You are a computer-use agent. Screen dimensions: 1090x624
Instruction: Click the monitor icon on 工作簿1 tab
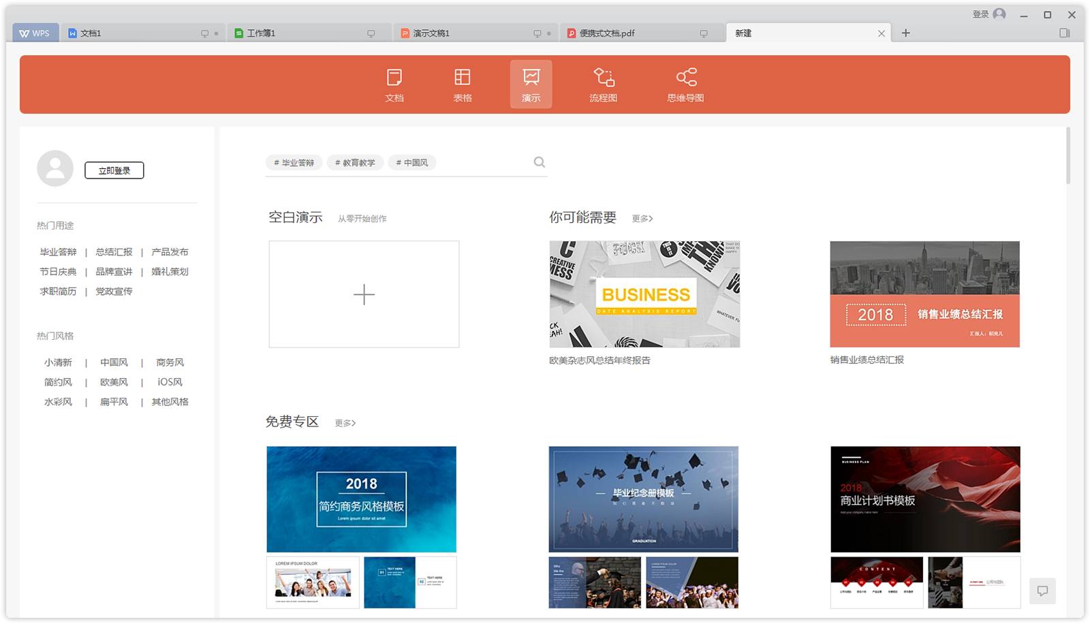click(x=371, y=33)
